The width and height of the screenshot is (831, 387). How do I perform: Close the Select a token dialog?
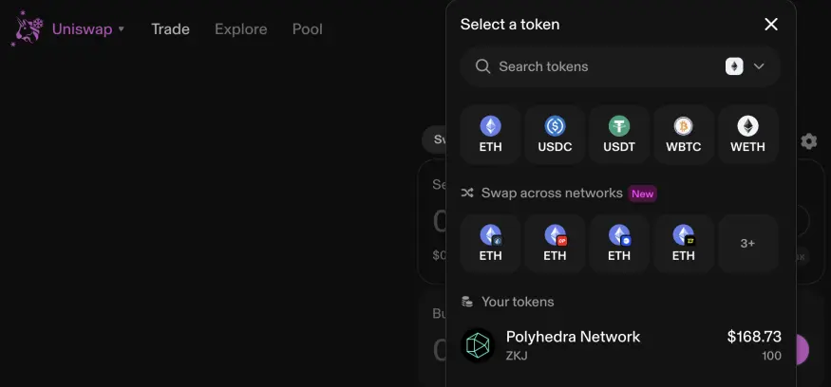coord(771,25)
